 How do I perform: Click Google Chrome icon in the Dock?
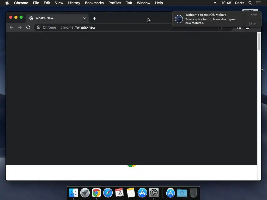tap(96, 193)
